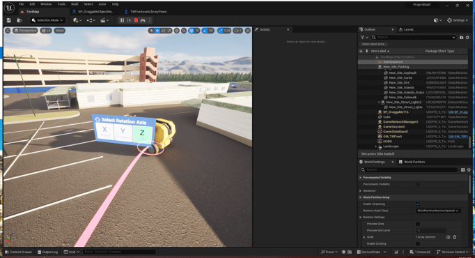Select the Y rotation axis button
Viewport: 475px width, 258px height.
[123, 132]
